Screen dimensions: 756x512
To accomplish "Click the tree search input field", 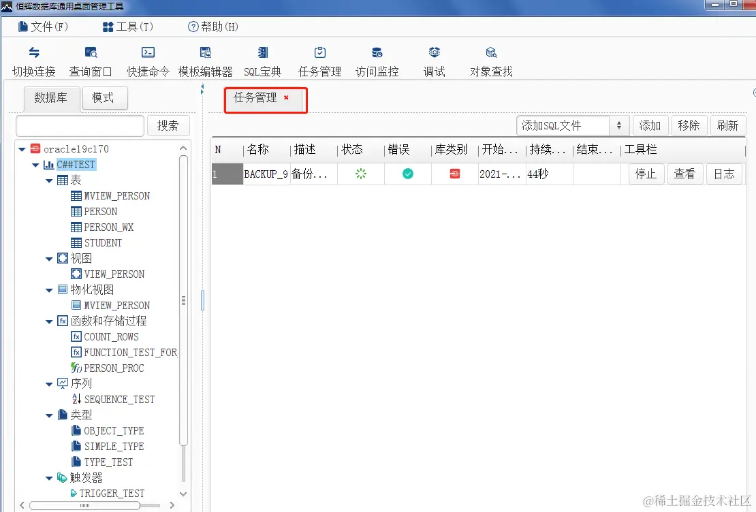I will pos(80,126).
